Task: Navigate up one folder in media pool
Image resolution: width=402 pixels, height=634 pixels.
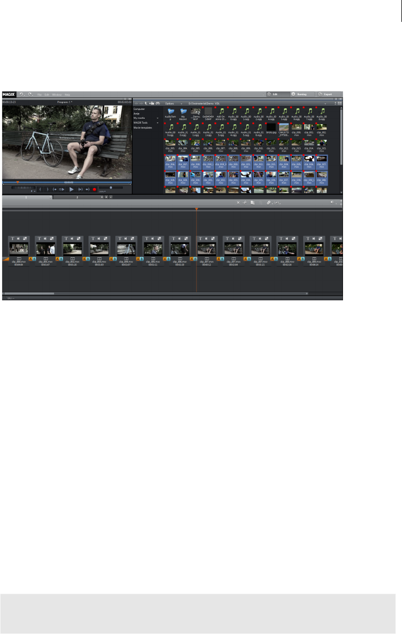Action: [146, 103]
